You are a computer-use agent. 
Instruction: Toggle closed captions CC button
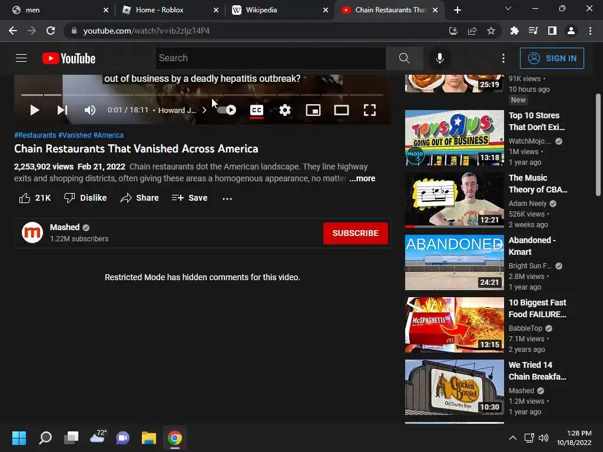257,110
